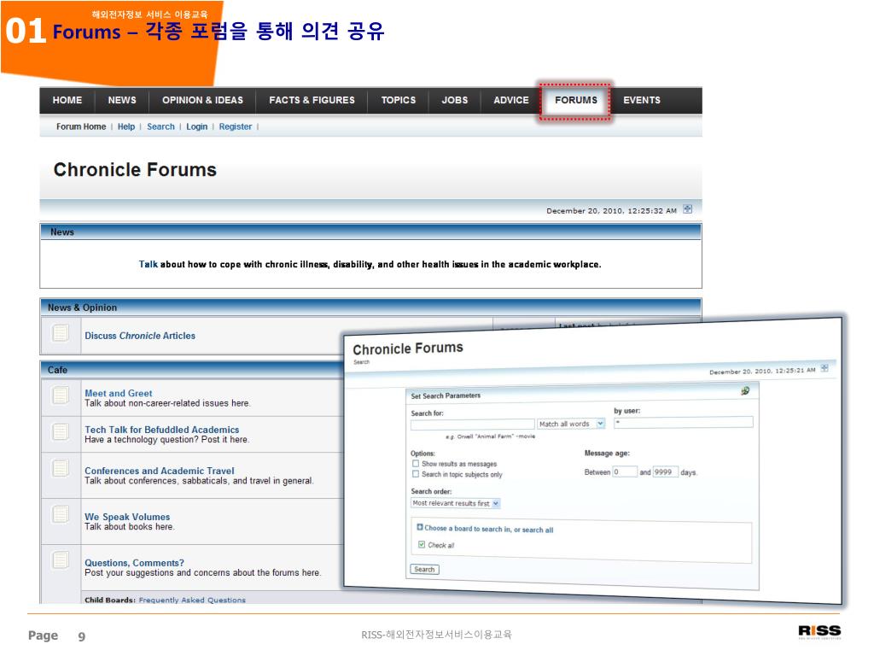Go to the ADVICE tab
The height and width of the screenshot is (656, 874).
pyautogui.click(x=510, y=101)
